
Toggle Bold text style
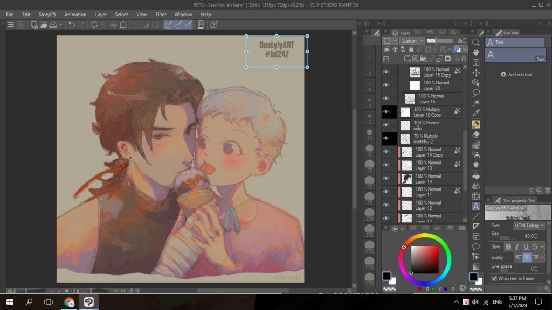508,246
